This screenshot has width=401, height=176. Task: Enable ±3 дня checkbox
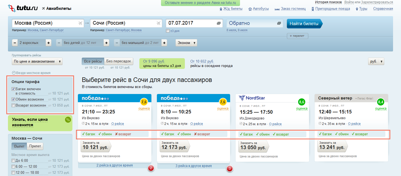(x=168, y=31)
